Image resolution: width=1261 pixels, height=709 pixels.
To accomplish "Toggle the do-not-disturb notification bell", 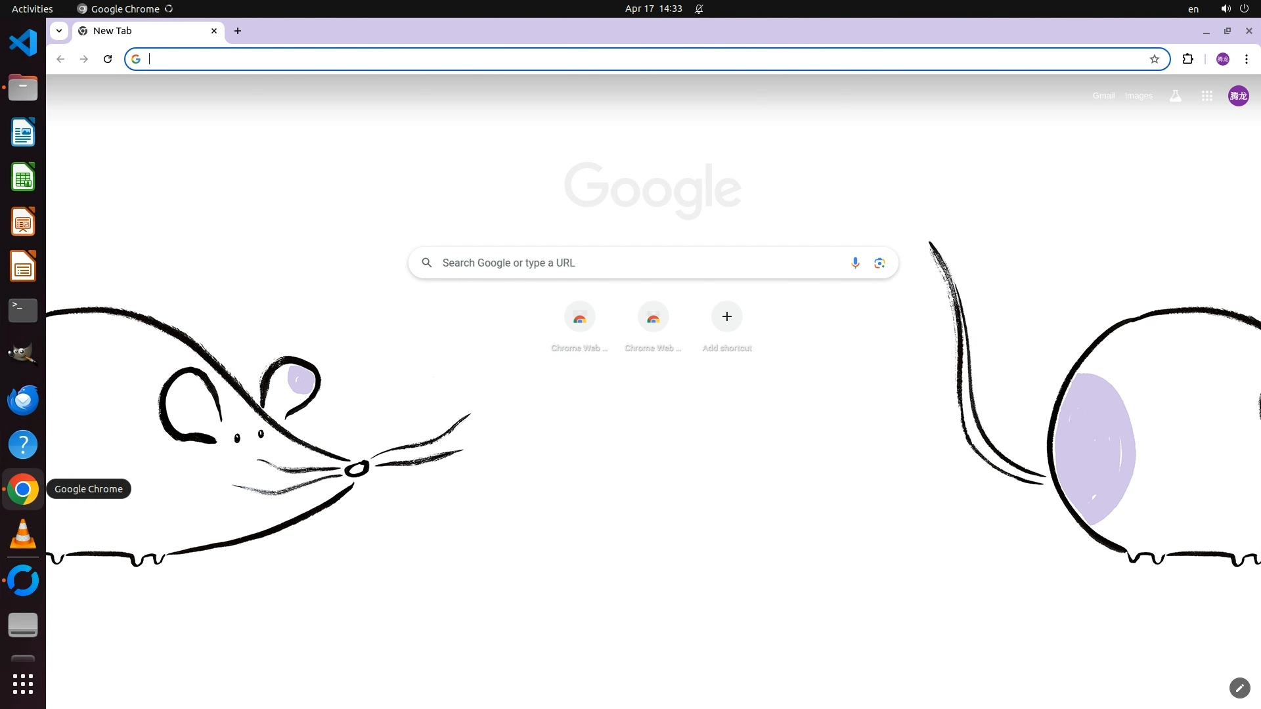I will pos(699,9).
